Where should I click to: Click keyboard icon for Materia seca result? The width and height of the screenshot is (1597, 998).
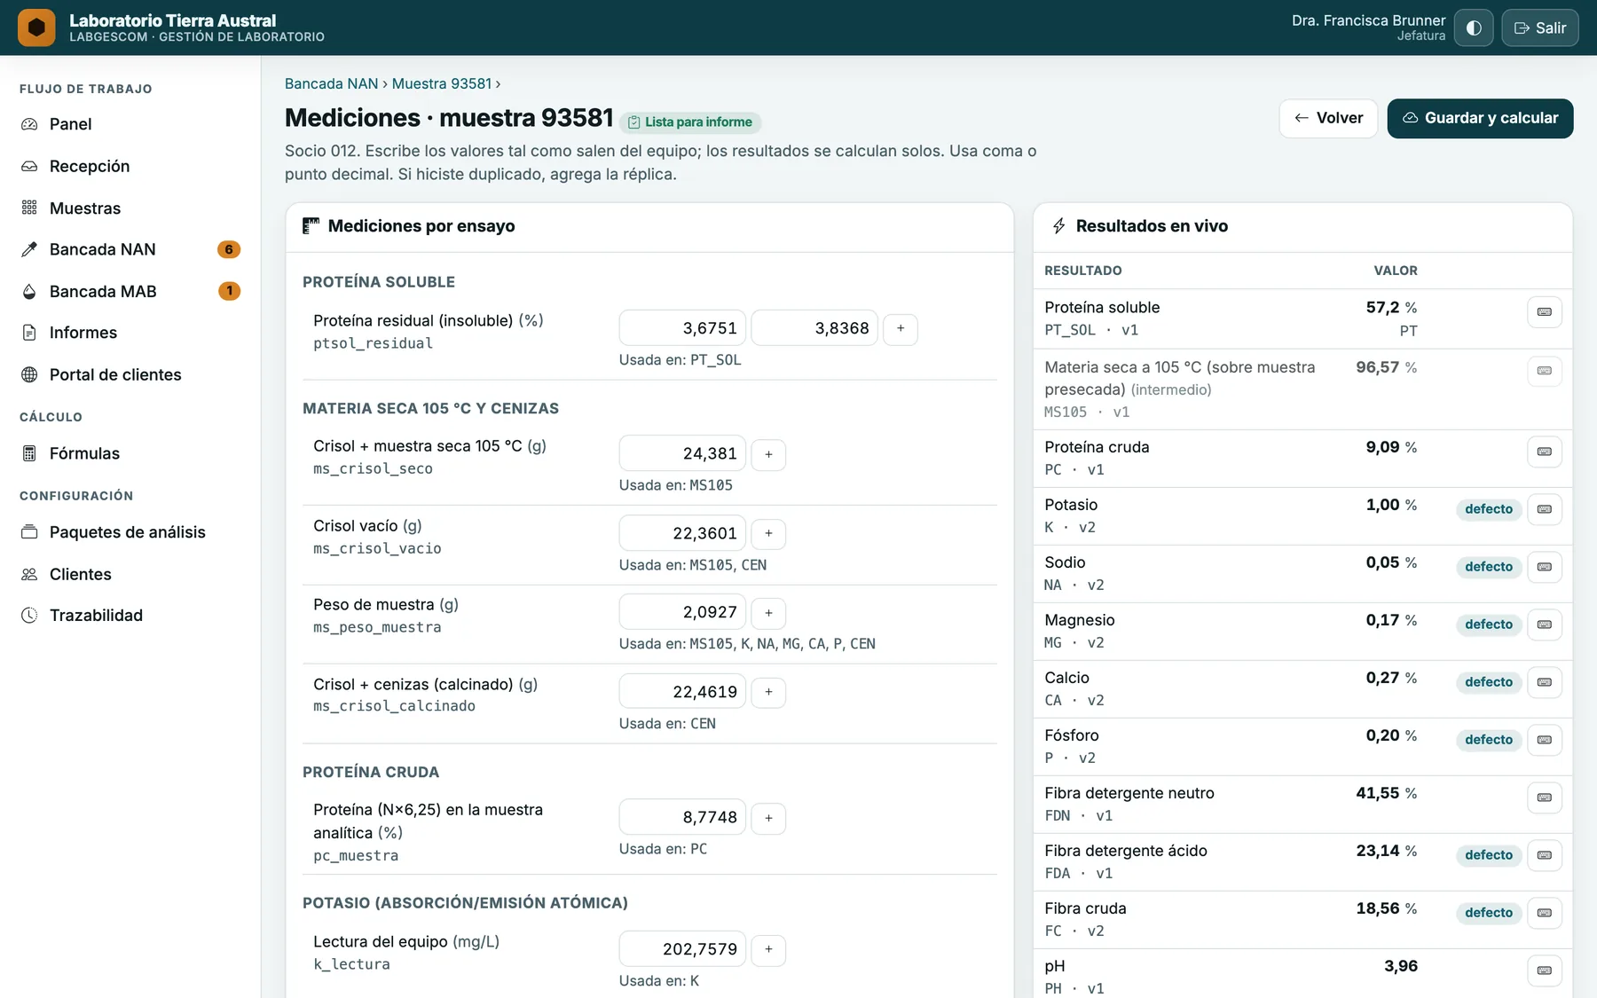pos(1545,371)
